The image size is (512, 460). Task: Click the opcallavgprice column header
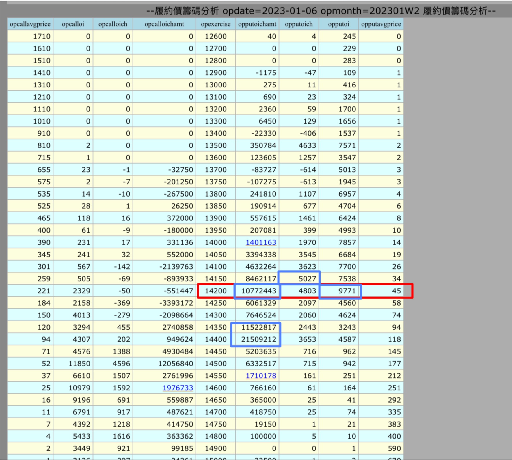pos(30,24)
